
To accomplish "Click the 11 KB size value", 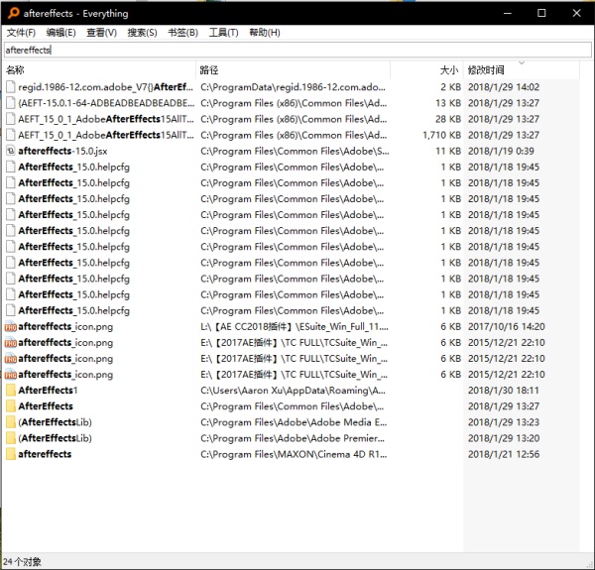I will coord(448,151).
